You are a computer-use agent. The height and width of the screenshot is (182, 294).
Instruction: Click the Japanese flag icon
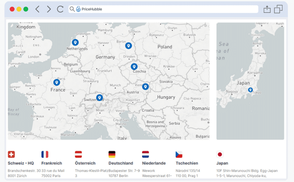click(220, 155)
